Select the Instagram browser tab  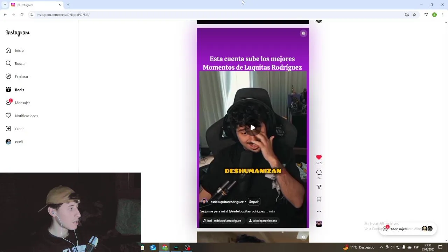tap(36, 5)
